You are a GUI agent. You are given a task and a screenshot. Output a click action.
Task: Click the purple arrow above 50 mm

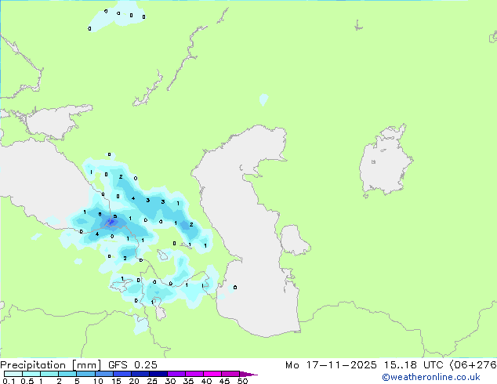[248, 374]
